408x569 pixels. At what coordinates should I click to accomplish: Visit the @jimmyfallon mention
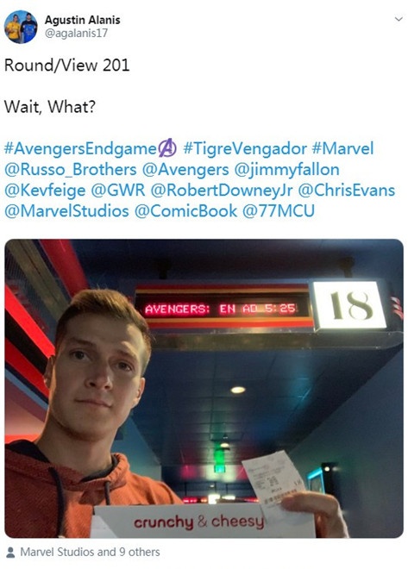click(286, 170)
